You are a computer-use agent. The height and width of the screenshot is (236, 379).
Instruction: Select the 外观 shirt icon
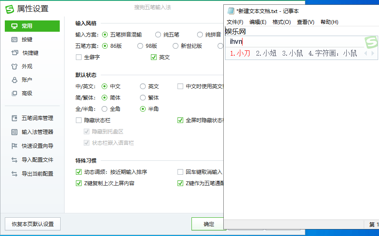tap(14, 66)
